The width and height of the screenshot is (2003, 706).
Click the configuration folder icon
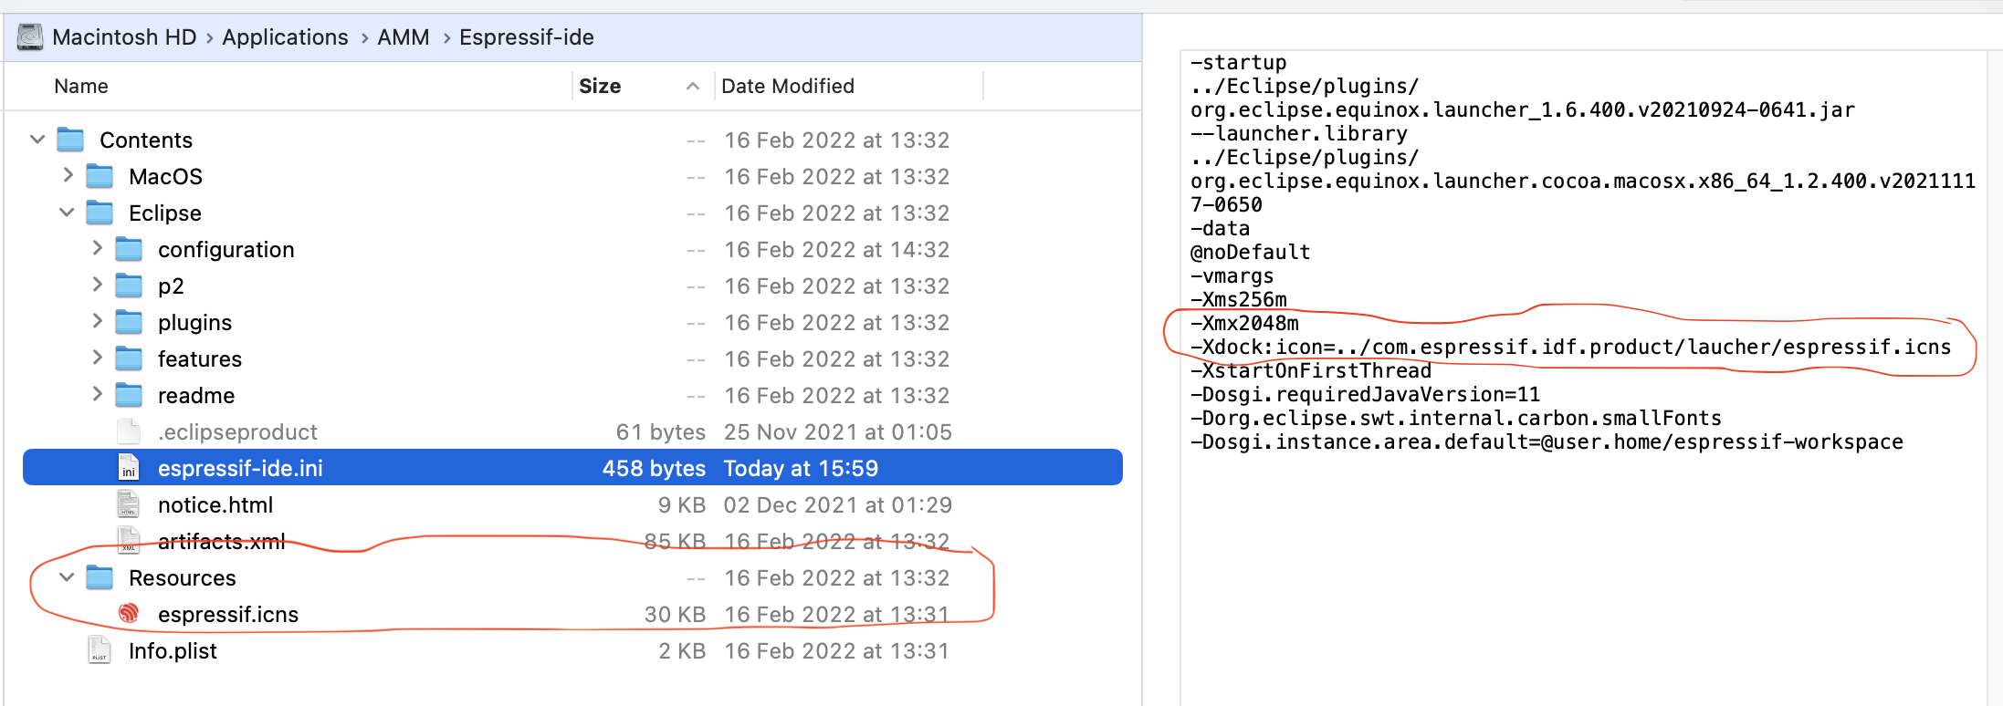(x=131, y=248)
